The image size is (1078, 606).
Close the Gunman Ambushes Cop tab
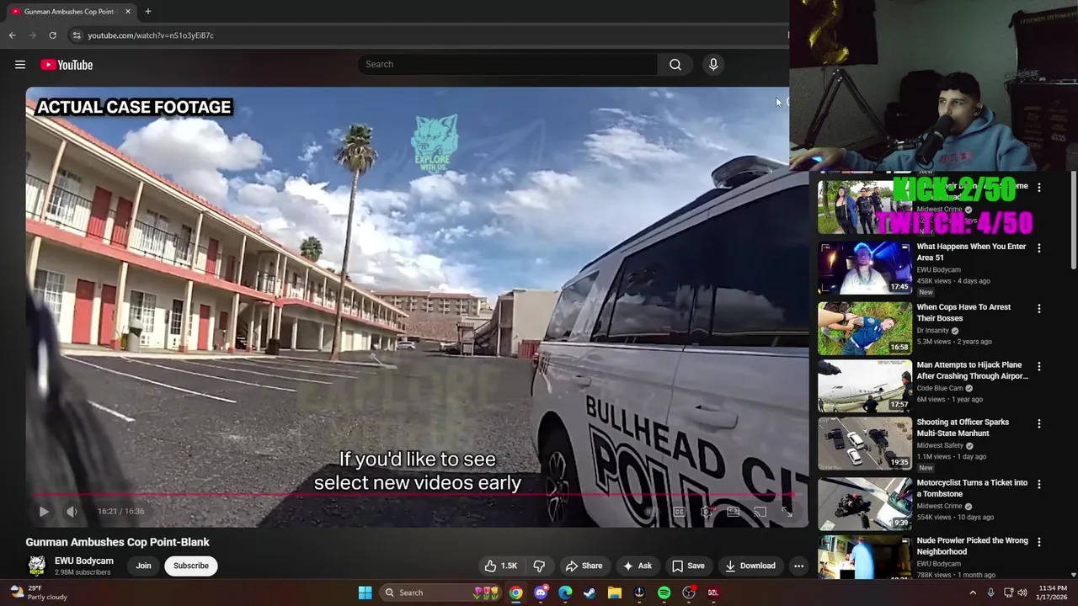pos(128,12)
